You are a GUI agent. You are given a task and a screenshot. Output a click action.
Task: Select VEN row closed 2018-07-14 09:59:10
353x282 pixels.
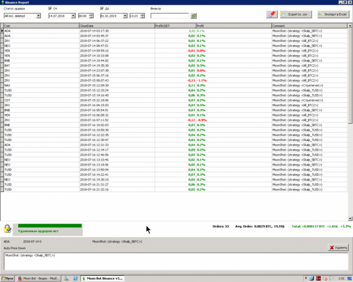(x=174, y=51)
